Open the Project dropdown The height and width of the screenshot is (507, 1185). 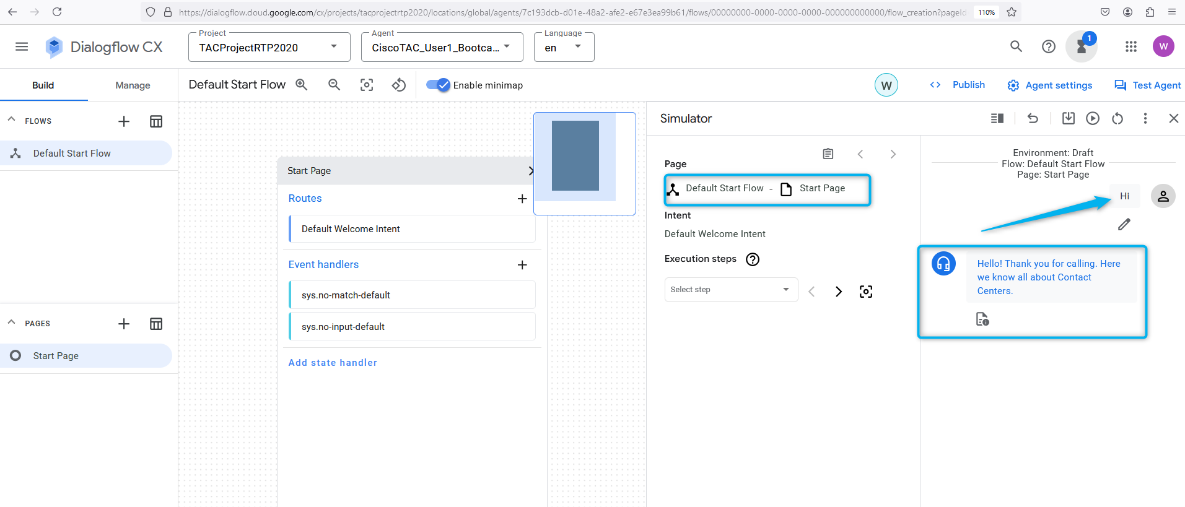(x=269, y=47)
